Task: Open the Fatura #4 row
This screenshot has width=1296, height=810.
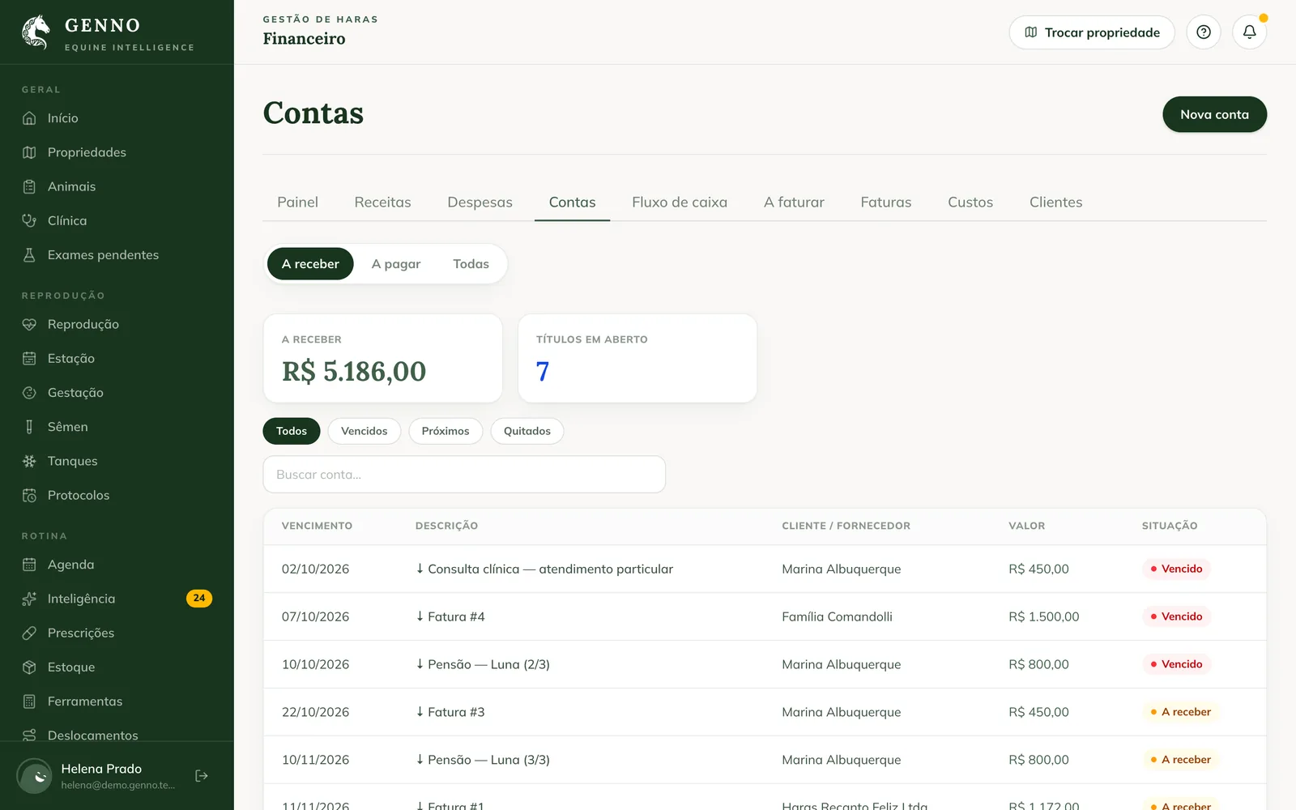Action: point(765,616)
